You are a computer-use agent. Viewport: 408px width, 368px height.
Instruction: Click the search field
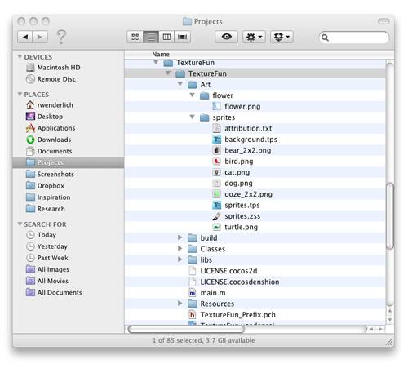354,38
